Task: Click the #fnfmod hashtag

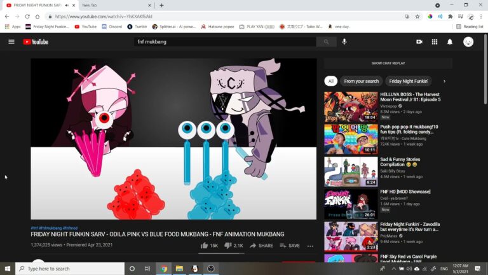Action: click(x=70, y=228)
